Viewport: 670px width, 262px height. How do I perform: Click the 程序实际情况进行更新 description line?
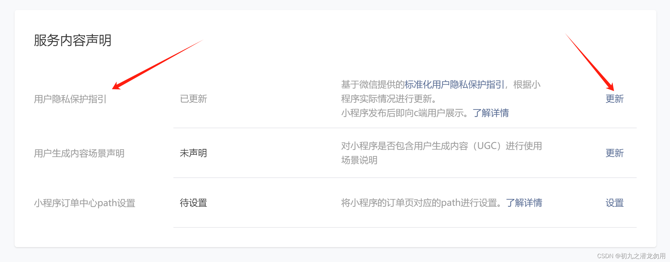(388, 99)
